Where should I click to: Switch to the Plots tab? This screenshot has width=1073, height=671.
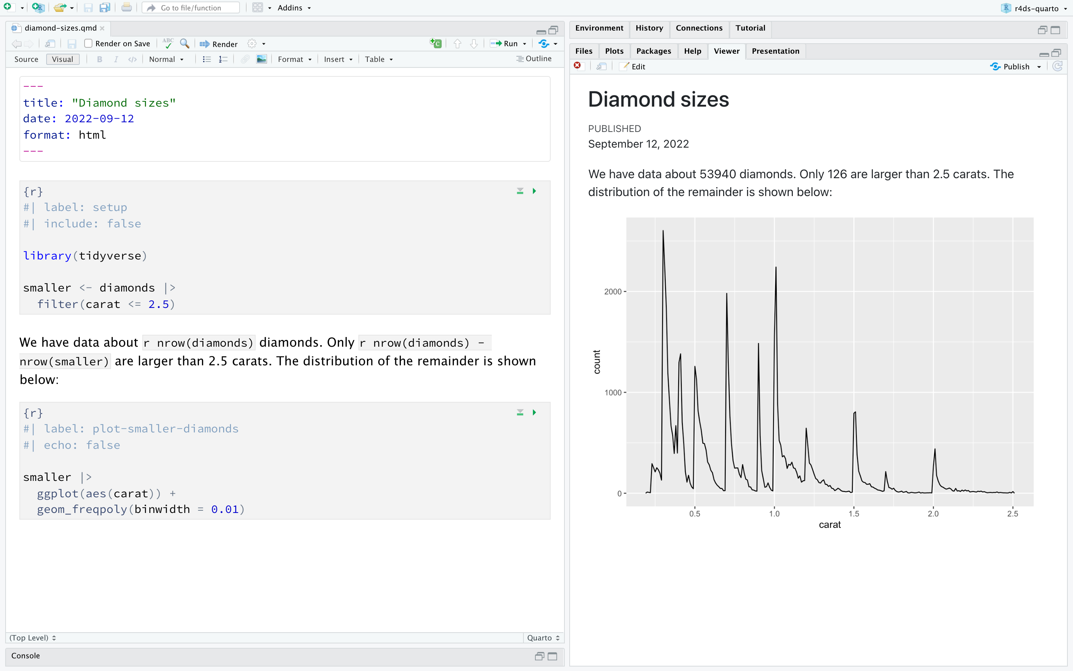(615, 50)
